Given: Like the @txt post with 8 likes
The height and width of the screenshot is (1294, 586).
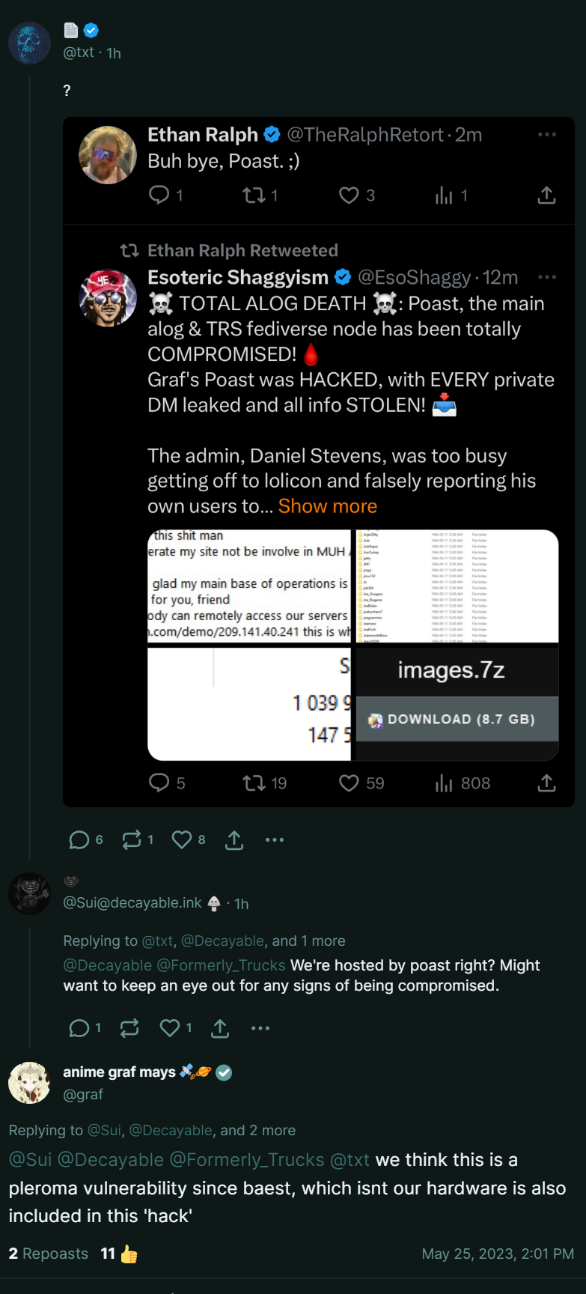Looking at the screenshot, I should pyautogui.click(x=182, y=840).
